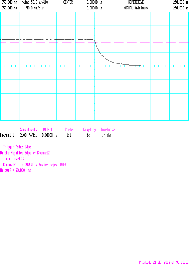Click the "Sensitivity" column header
The height and width of the screenshot is (264, 189).
point(29,129)
